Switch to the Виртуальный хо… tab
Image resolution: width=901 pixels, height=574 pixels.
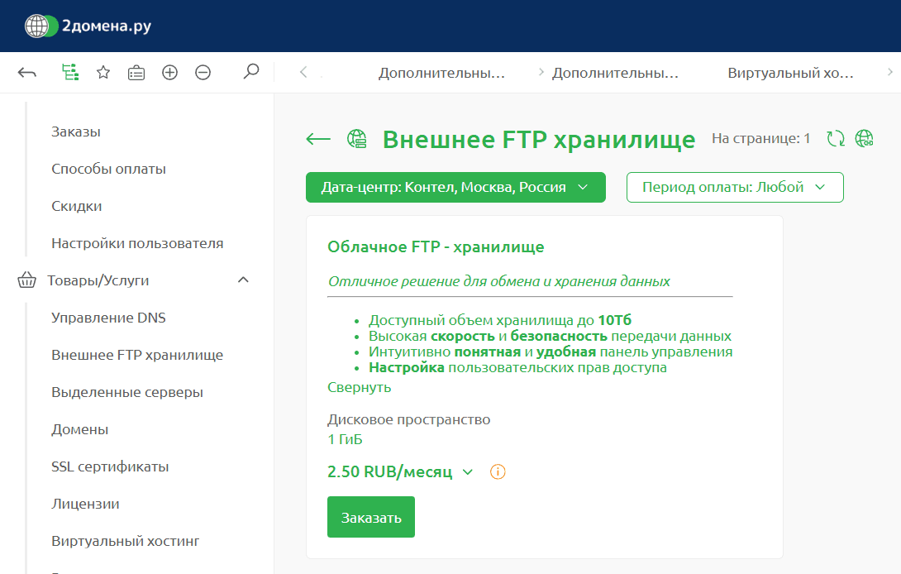(x=790, y=73)
